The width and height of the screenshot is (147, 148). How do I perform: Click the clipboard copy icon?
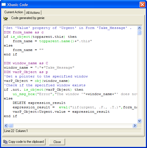5,142
